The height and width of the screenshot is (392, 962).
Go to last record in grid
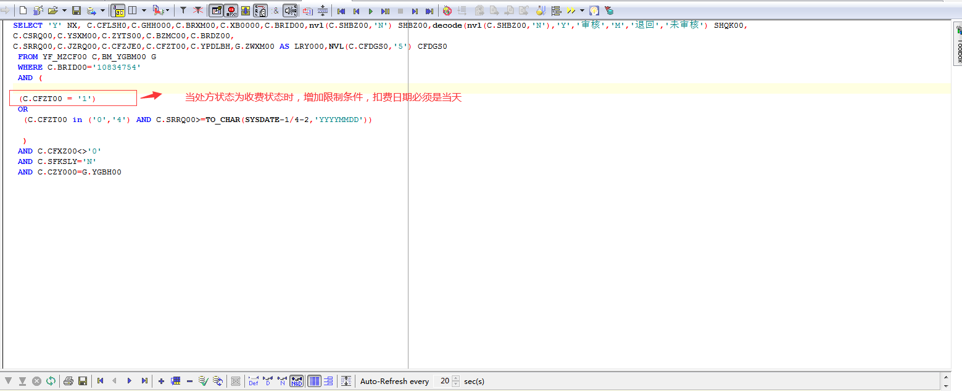click(144, 381)
